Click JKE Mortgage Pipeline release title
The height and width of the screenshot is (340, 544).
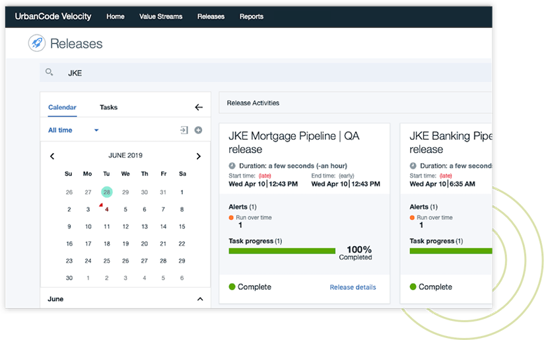pos(294,142)
